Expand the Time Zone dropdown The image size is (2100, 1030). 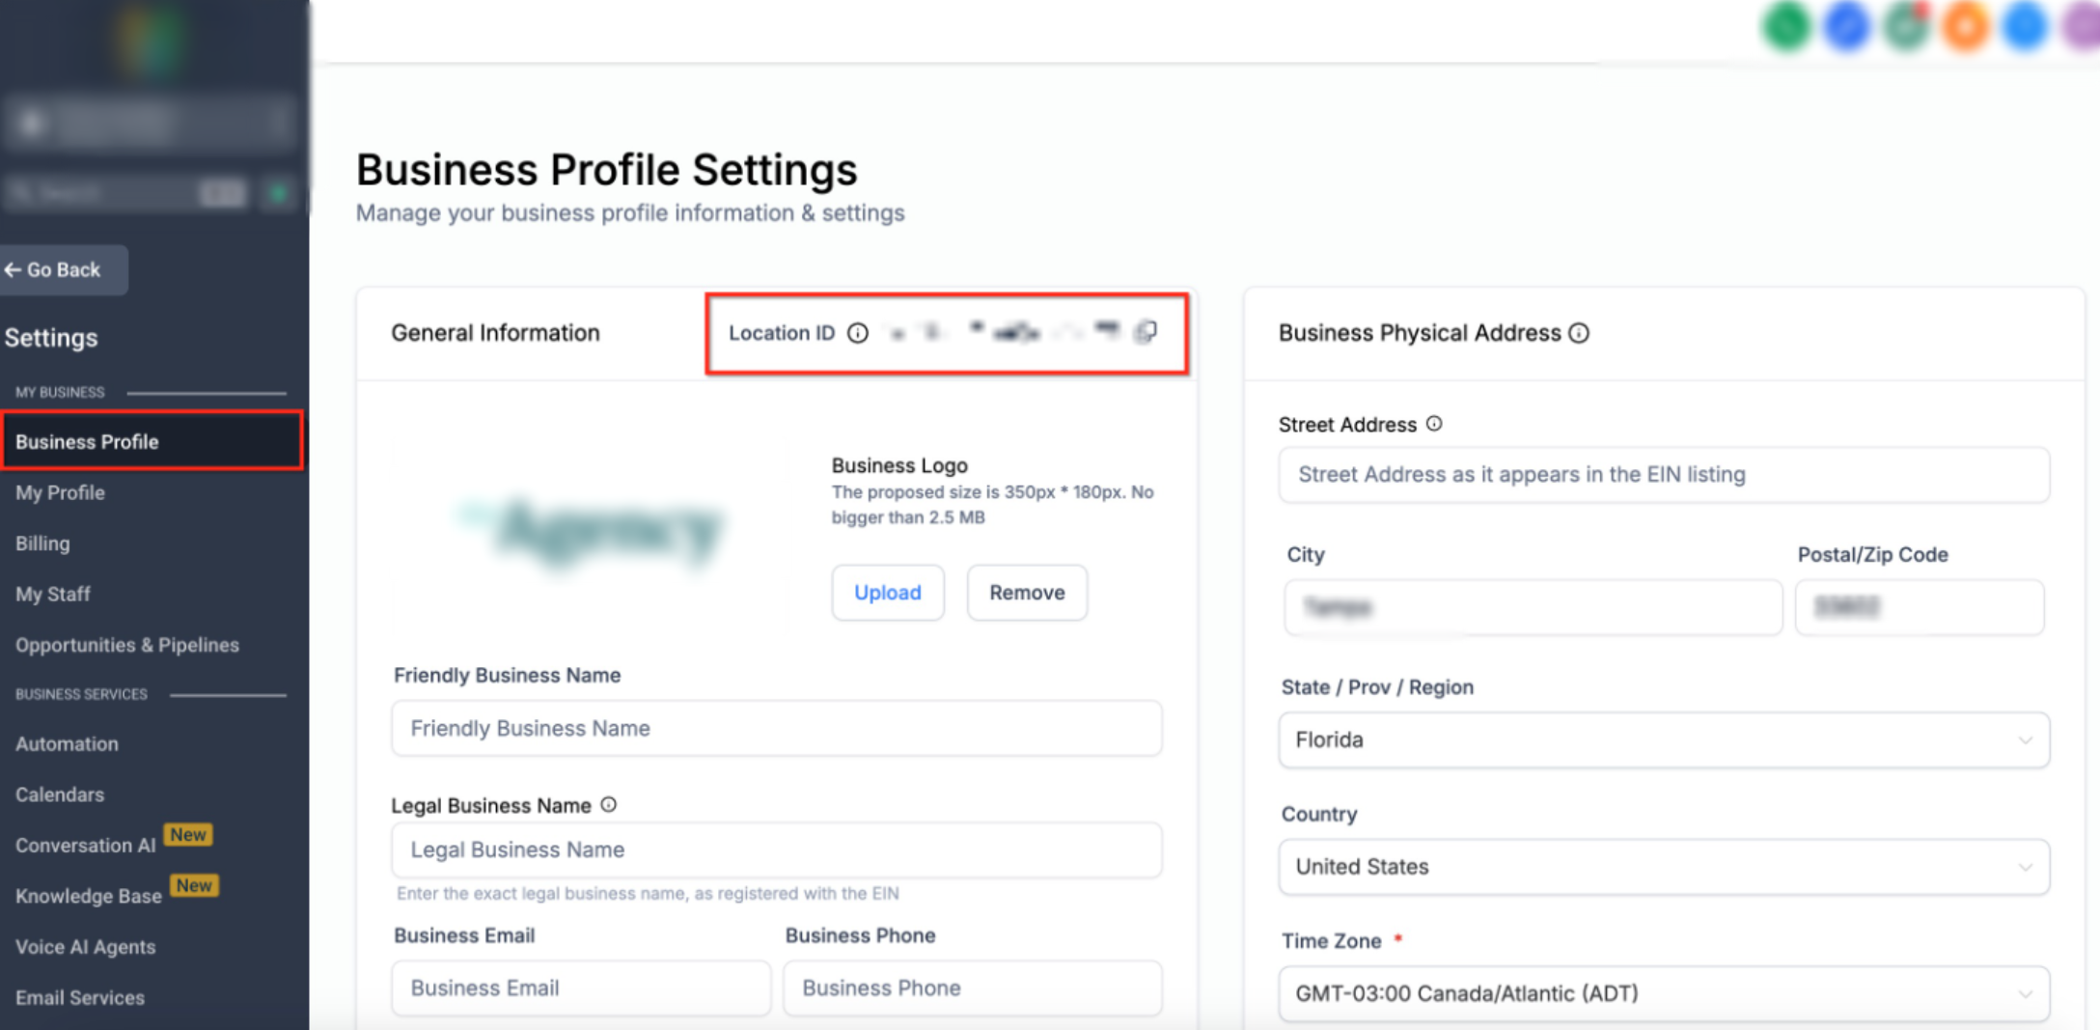[1664, 993]
